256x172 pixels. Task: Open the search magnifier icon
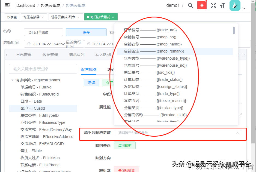click(190, 5)
